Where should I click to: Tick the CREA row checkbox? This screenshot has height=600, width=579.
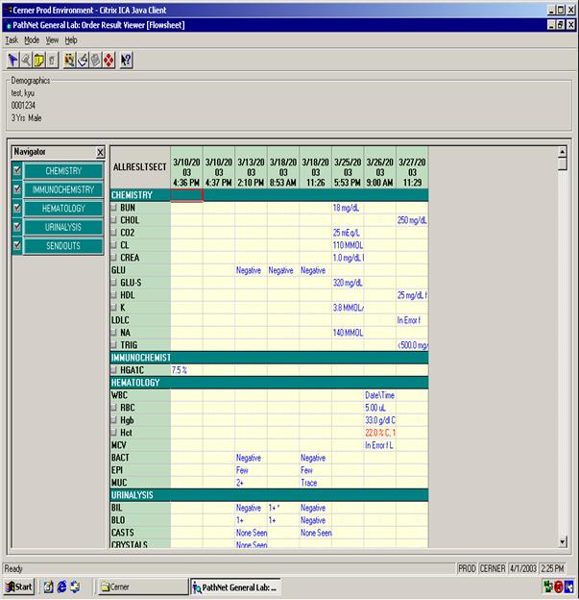coord(114,258)
